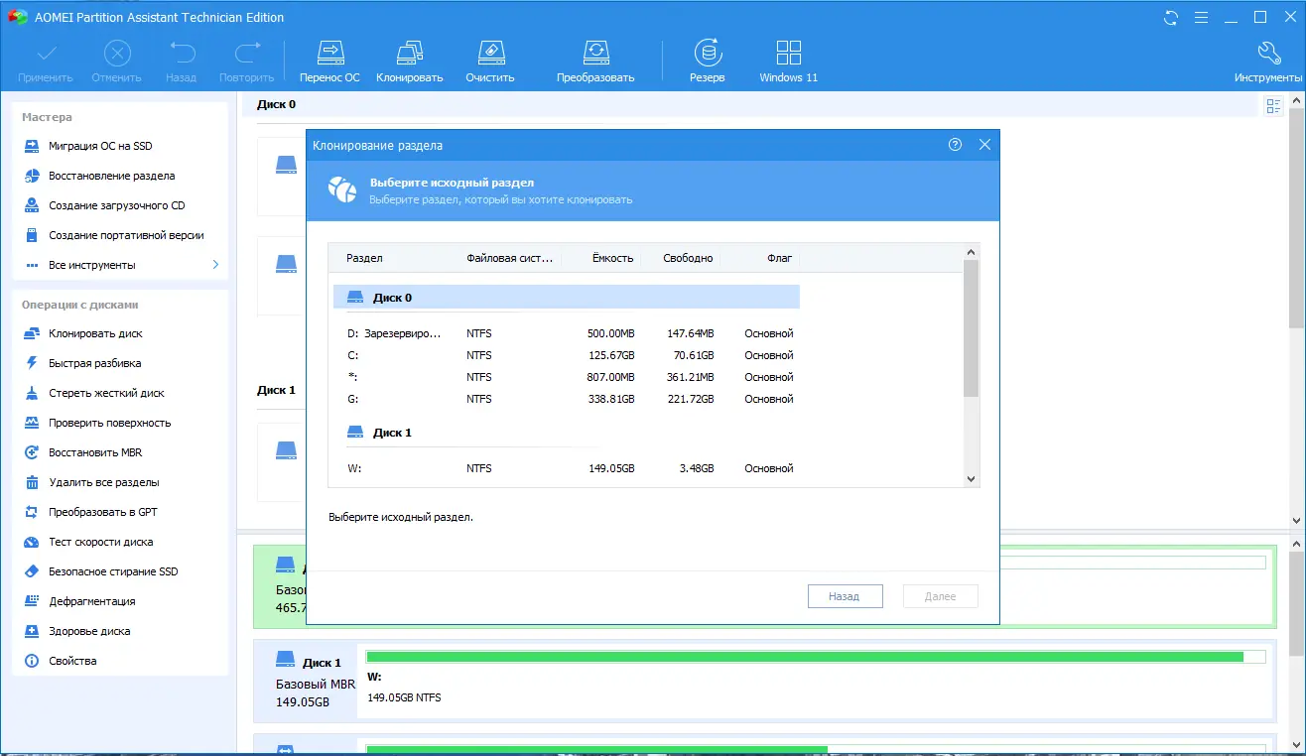Click the Назад button in the dialog

click(845, 596)
